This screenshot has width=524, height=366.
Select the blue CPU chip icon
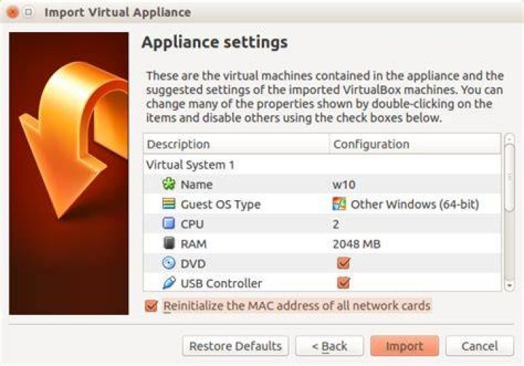[x=169, y=223]
